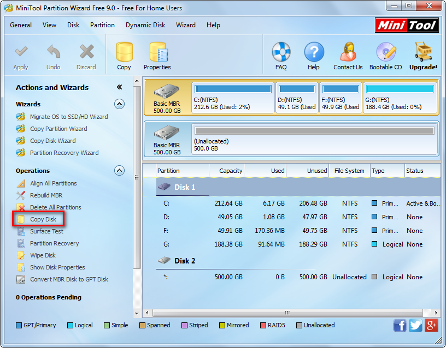Select the G: partition row
This screenshot has height=348, width=446.
click(291, 244)
